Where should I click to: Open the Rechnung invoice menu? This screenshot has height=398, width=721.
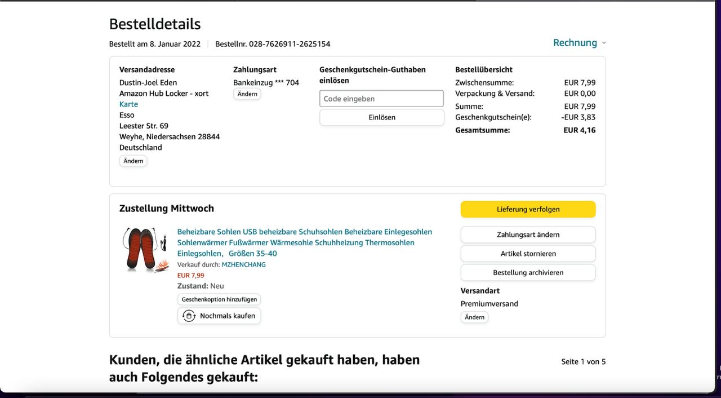click(x=575, y=43)
